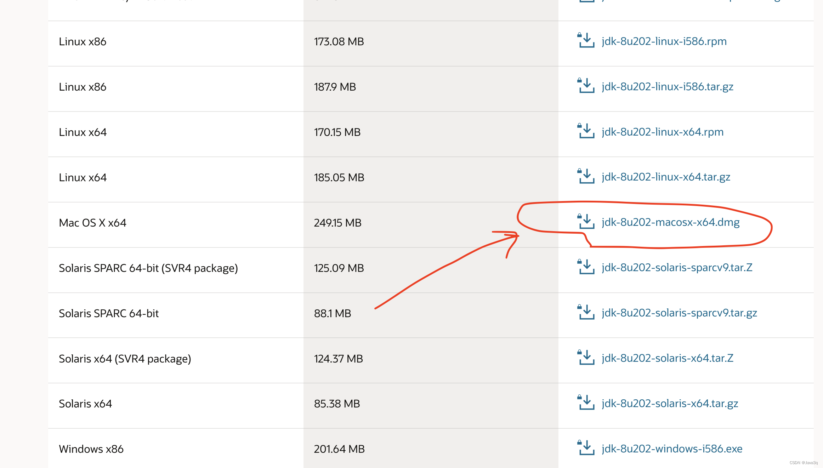
Task: Click download icon beside jdk-8u202-linux-x64.rpm
Action: coord(586,131)
